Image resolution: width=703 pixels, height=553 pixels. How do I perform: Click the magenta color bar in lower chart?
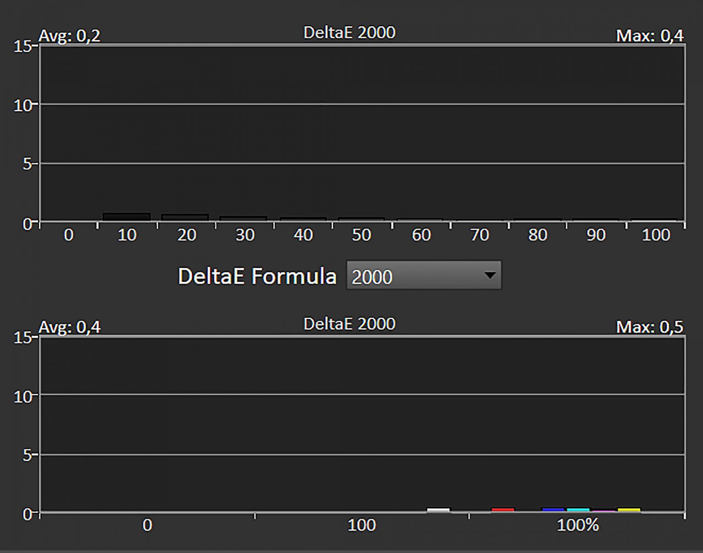pyautogui.click(x=603, y=510)
